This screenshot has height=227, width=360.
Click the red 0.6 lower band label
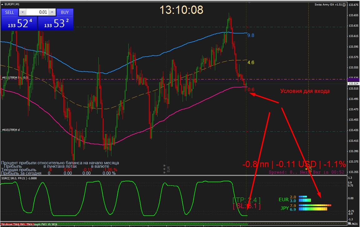pyautogui.click(x=251, y=89)
